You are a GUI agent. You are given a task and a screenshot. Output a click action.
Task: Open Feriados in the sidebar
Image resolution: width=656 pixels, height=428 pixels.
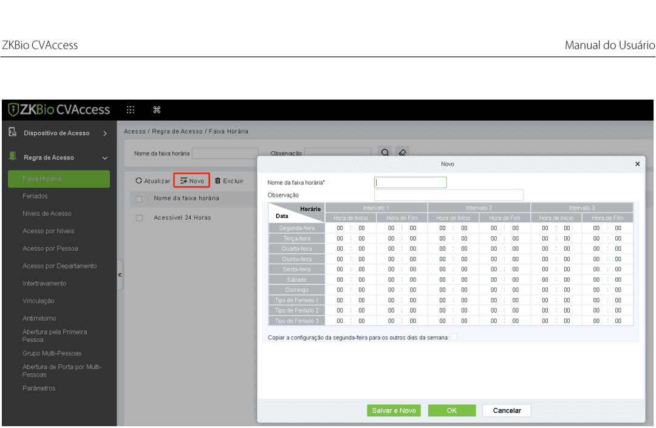[35, 196]
